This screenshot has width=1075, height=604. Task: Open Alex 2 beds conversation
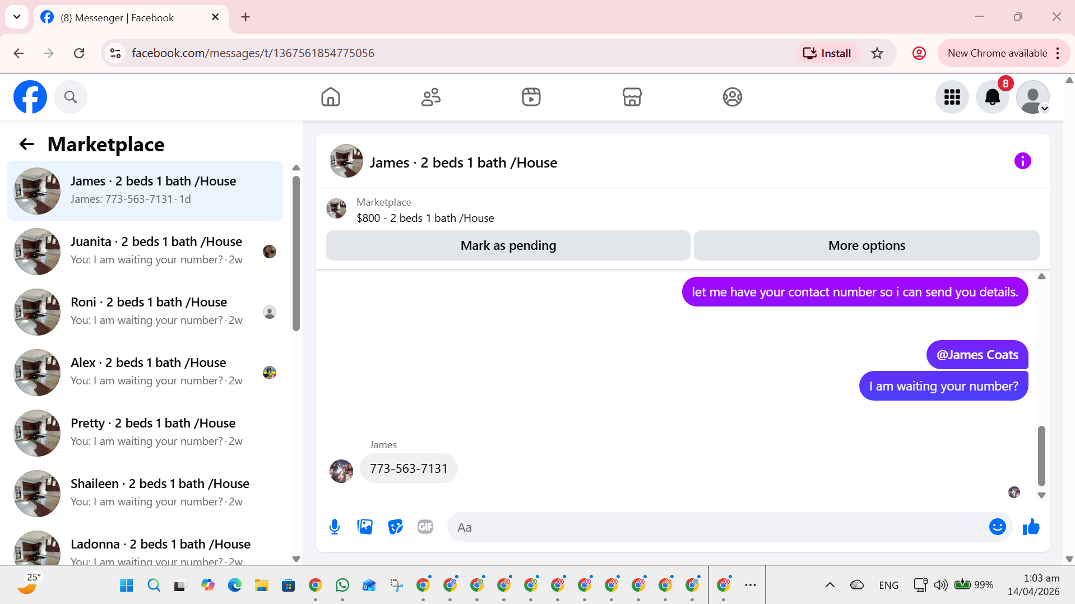click(145, 372)
